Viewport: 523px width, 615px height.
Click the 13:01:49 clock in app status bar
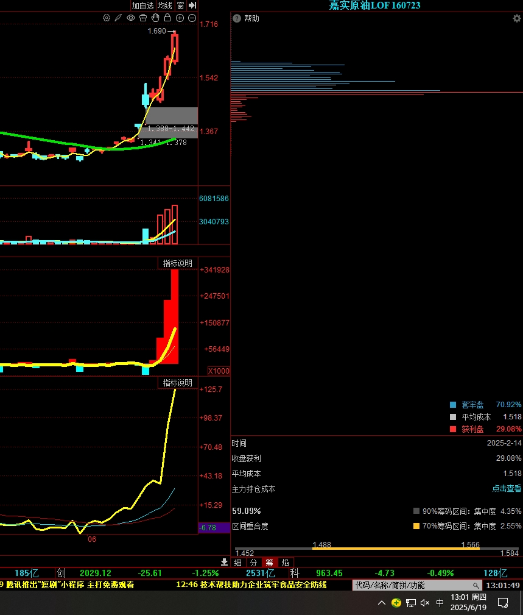coord(503,585)
